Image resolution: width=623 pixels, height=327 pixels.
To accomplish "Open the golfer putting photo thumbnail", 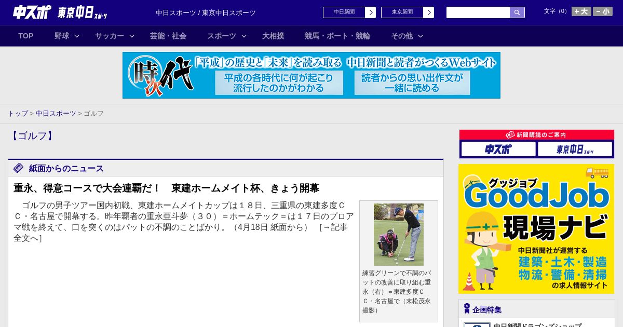I will click(399, 235).
